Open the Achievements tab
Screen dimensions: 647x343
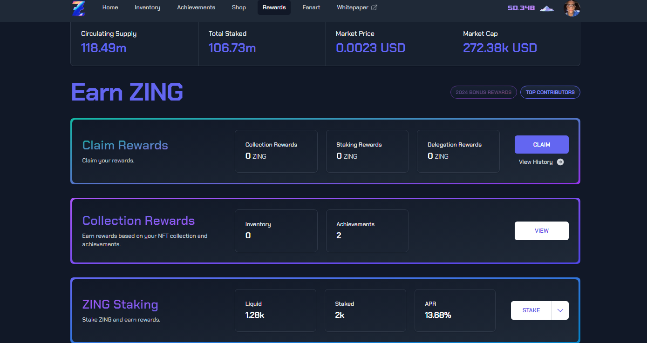[196, 7]
